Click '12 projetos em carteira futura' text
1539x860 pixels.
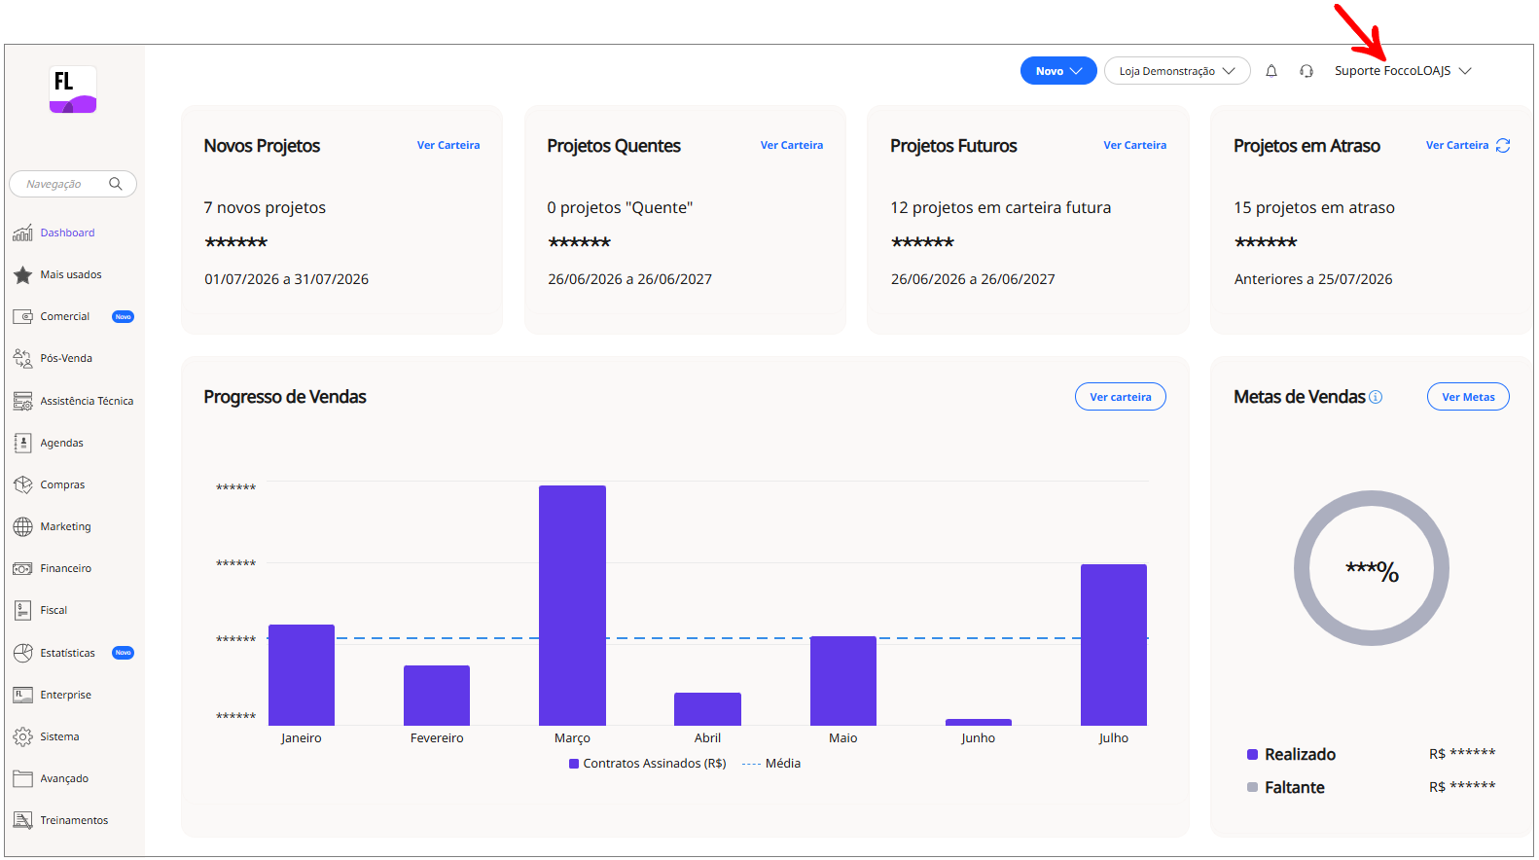click(1000, 207)
